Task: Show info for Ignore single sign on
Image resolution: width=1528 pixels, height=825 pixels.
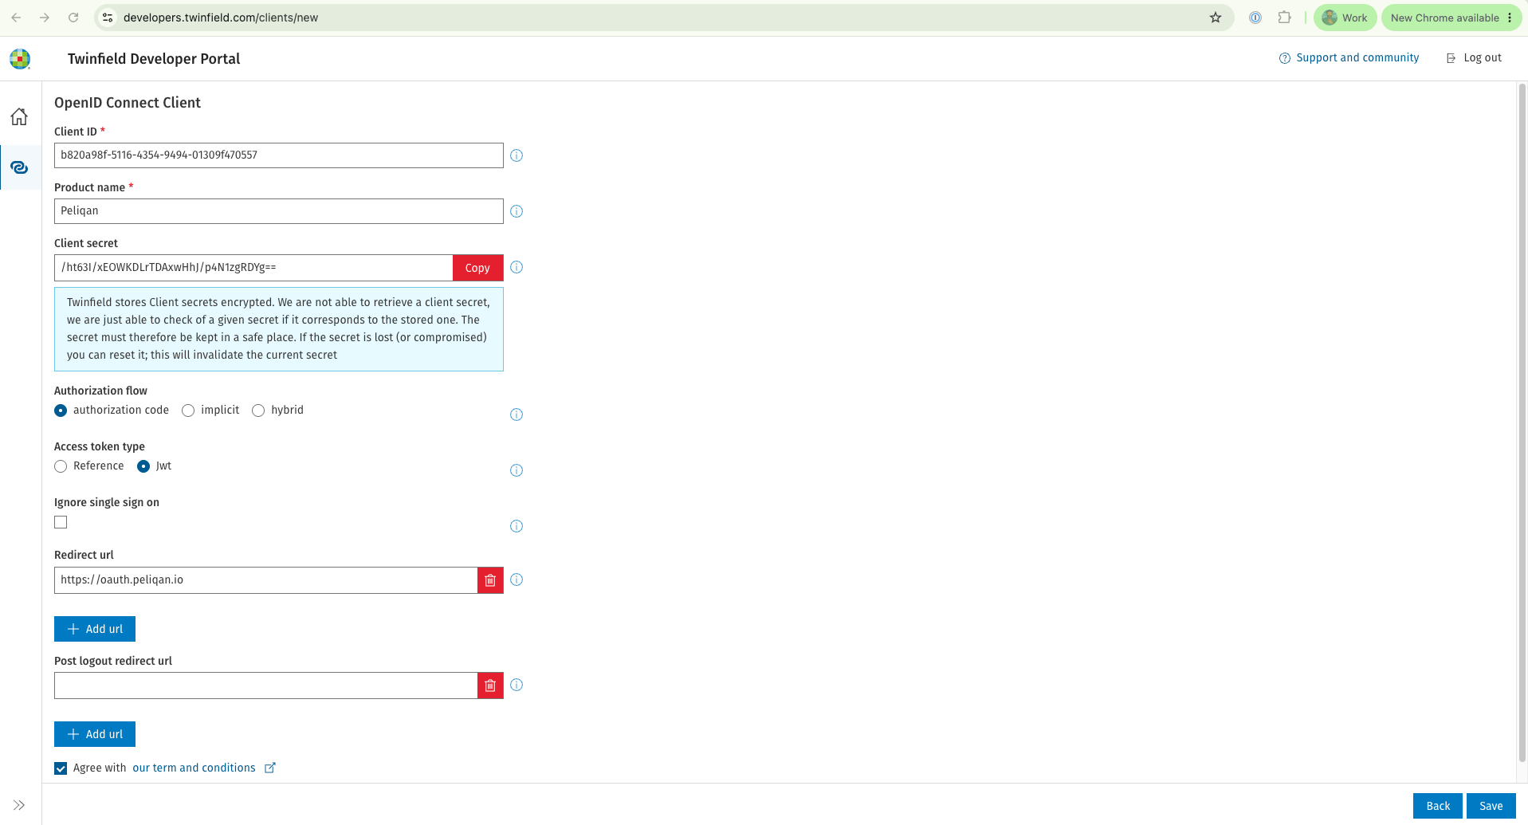Action: 517,526
